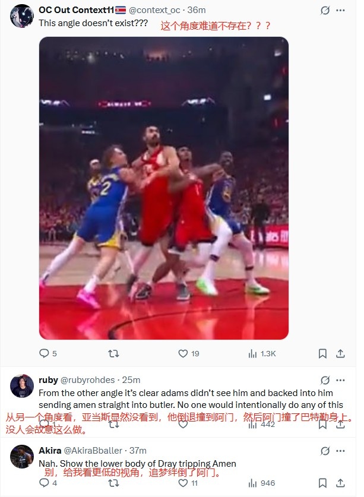Open @context_oc profile handle
This screenshot has height=497, width=364.
click(154, 10)
